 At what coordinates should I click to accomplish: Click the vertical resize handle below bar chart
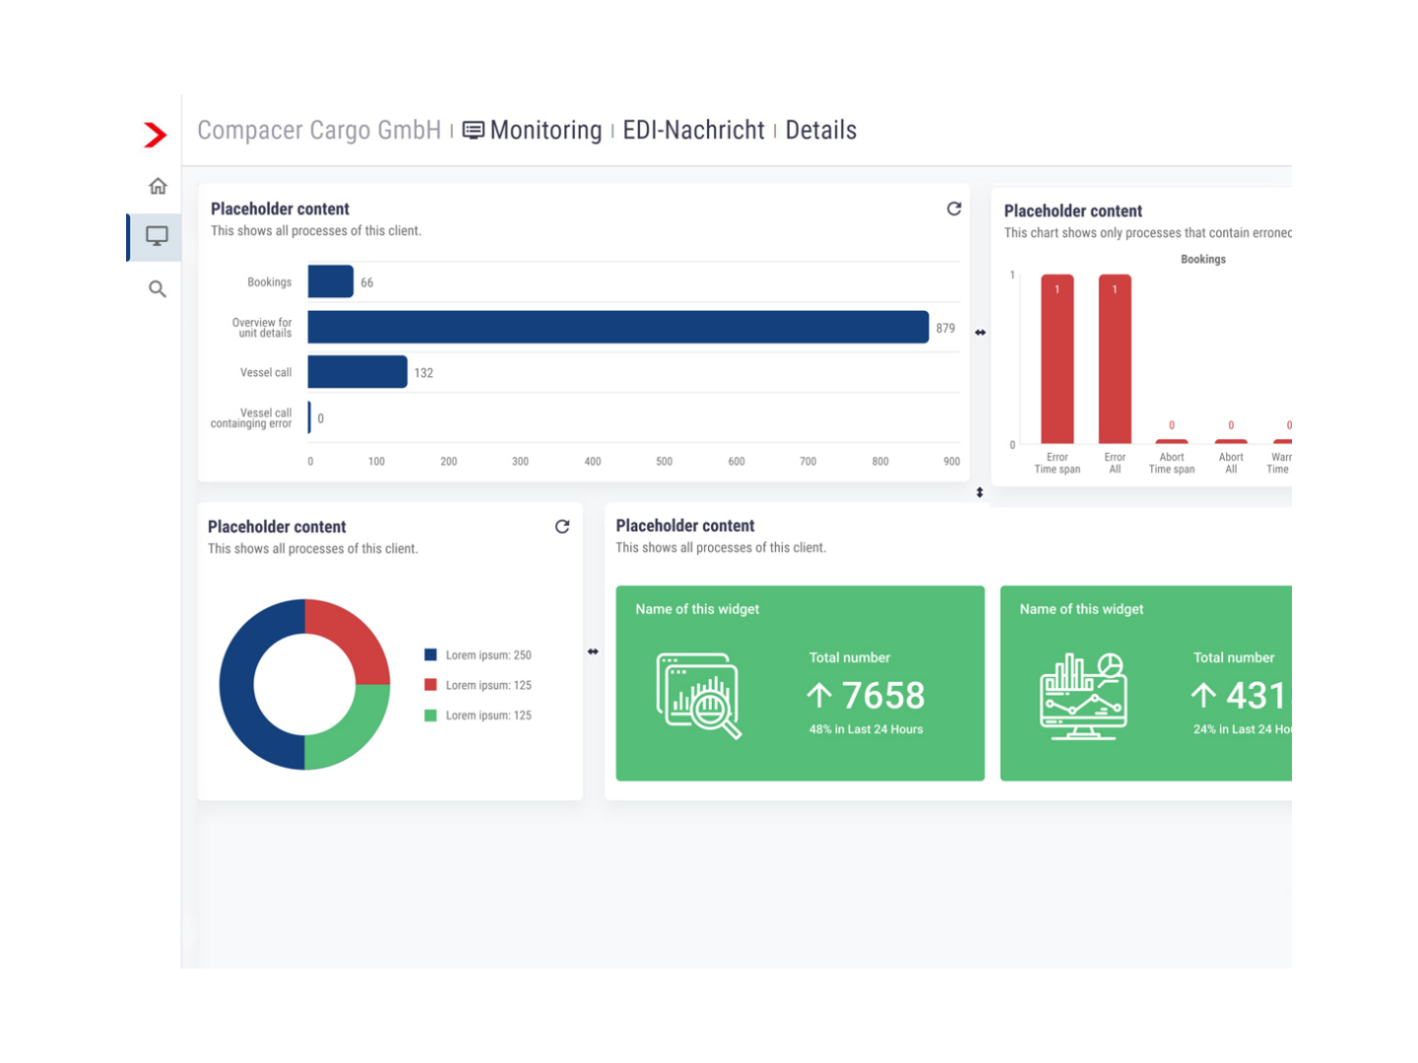[980, 492]
